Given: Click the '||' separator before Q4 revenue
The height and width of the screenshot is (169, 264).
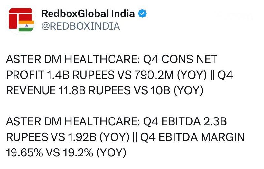Looking at the screenshot, I should tap(212, 75).
